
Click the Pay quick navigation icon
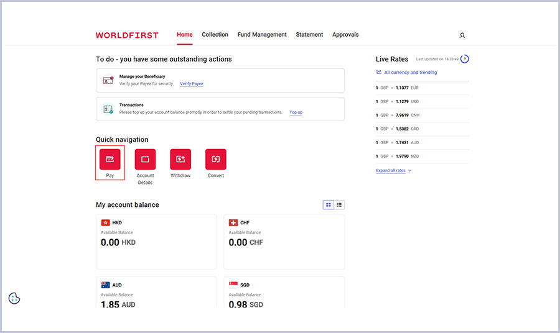(110, 159)
